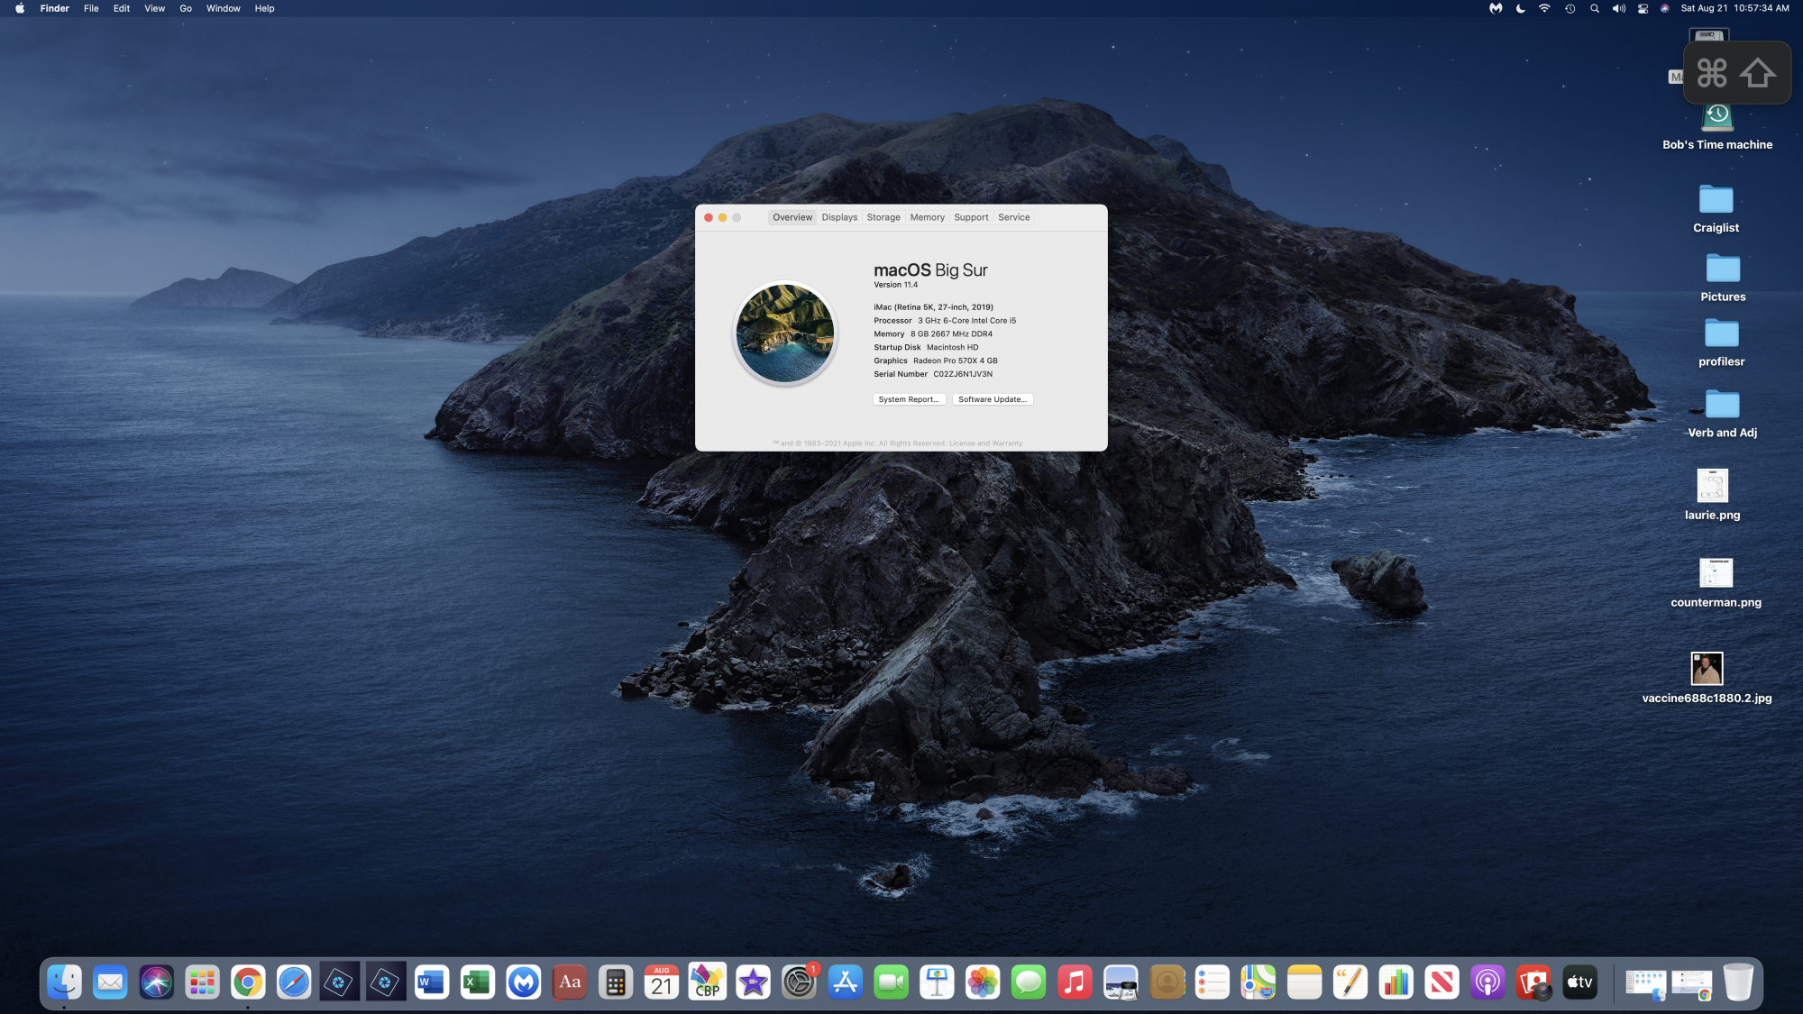The height and width of the screenshot is (1014, 1803).
Task: Open the Trash in the Dock
Action: click(x=1738, y=982)
